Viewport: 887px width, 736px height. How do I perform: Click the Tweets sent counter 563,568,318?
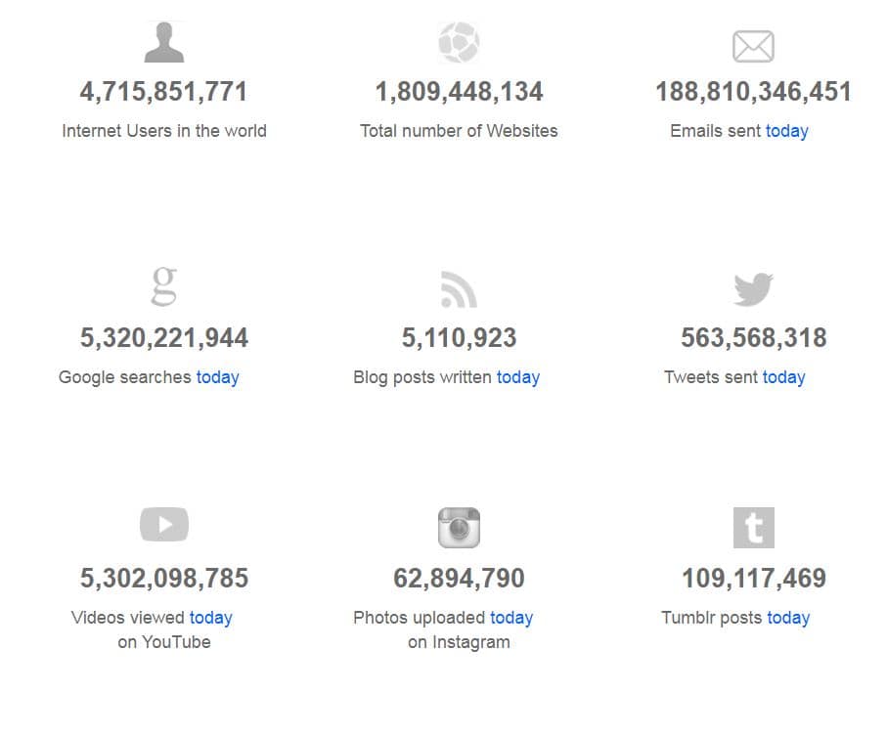[753, 338]
